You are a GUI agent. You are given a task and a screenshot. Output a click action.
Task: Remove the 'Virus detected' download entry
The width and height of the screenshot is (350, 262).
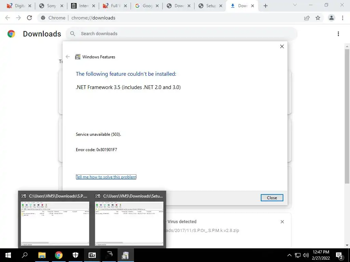pyautogui.click(x=282, y=222)
